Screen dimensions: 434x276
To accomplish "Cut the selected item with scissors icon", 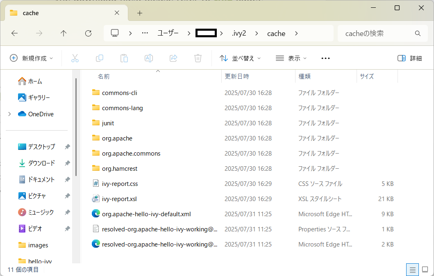I will tap(75, 58).
